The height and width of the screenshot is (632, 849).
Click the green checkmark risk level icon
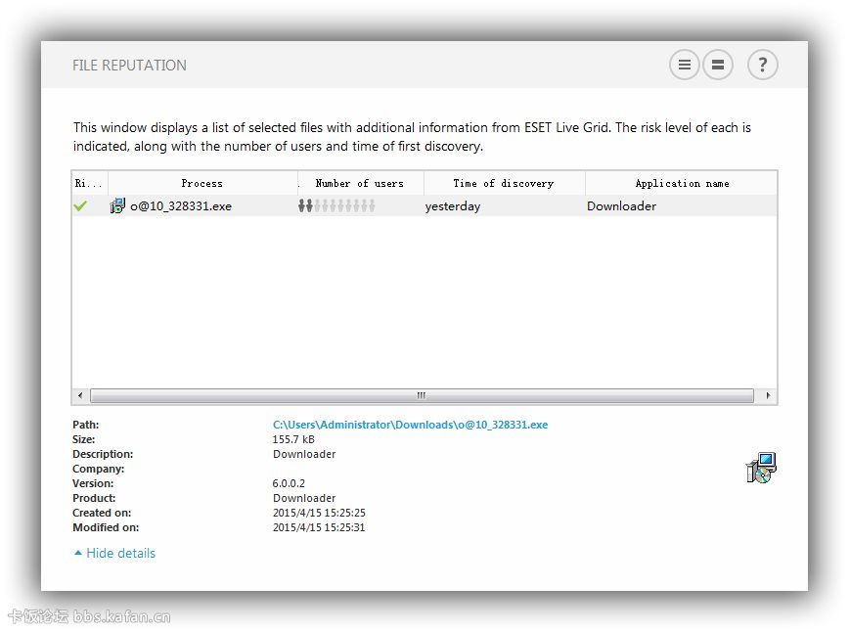click(x=80, y=206)
